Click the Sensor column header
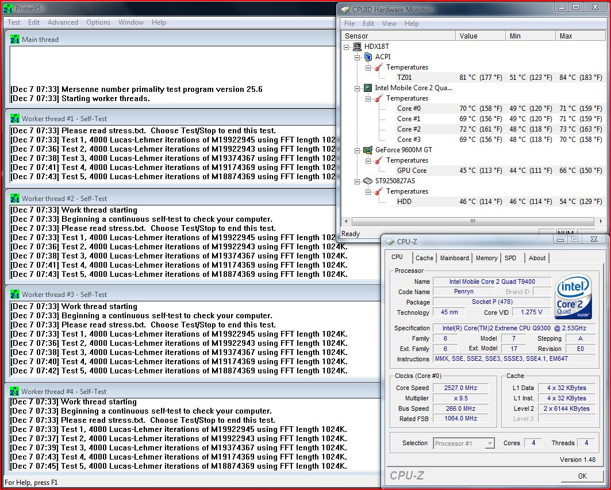This screenshot has width=611, height=490. (398, 36)
